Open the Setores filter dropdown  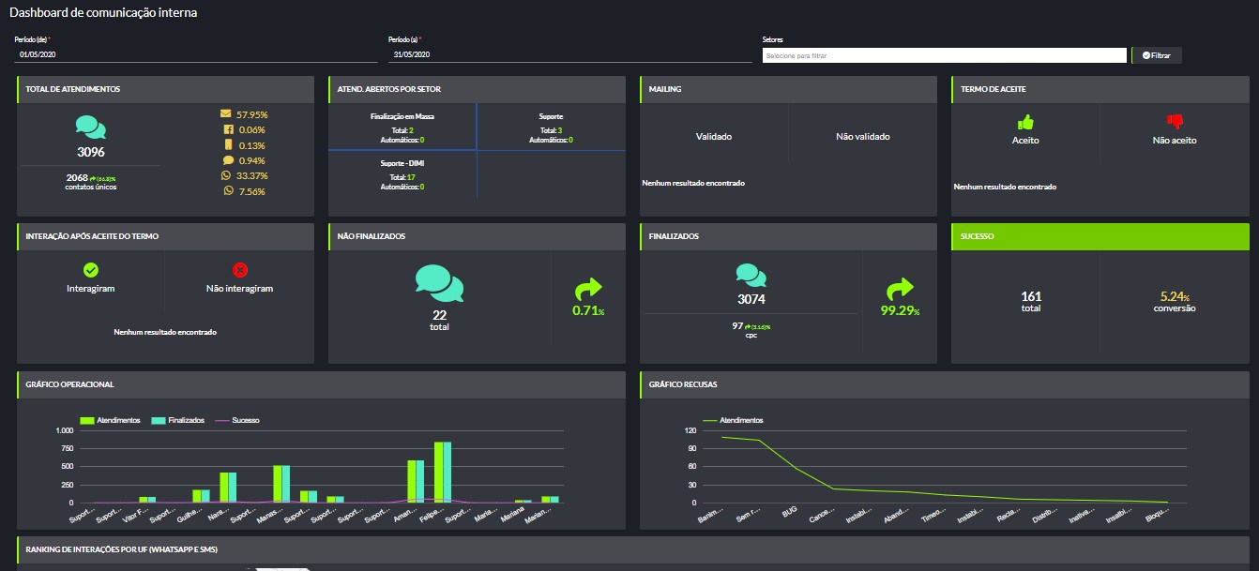tap(944, 55)
